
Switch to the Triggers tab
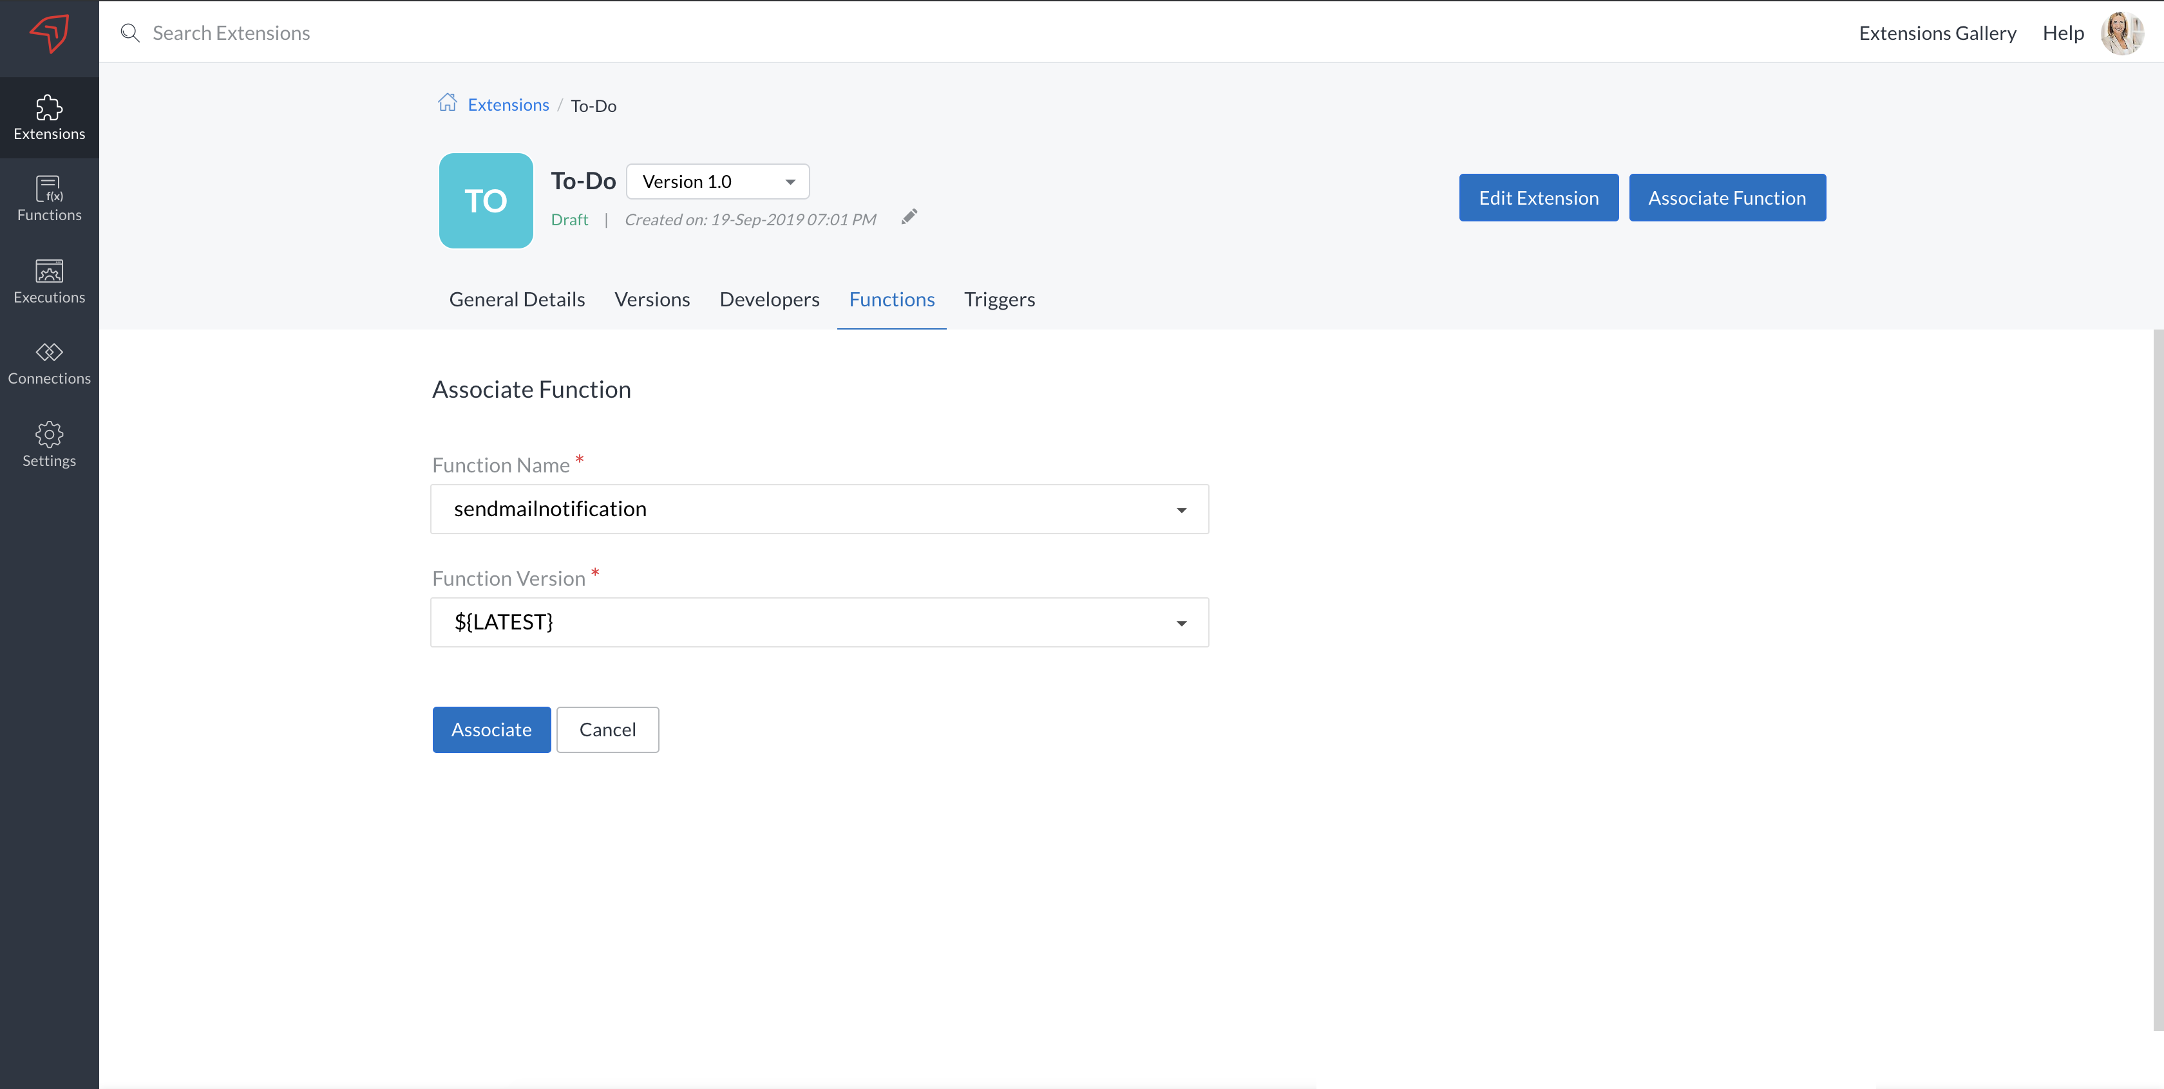pyautogui.click(x=999, y=300)
